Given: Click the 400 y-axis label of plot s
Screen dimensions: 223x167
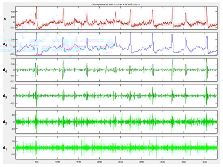Looking at the screenshot, I should pyautogui.click(x=13, y=12).
